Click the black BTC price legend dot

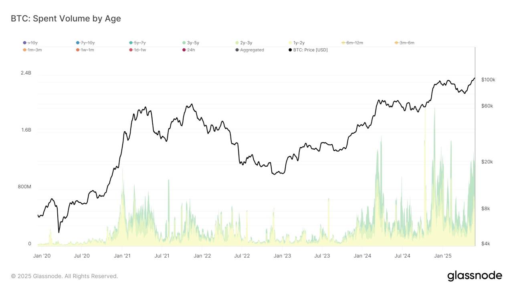290,50
